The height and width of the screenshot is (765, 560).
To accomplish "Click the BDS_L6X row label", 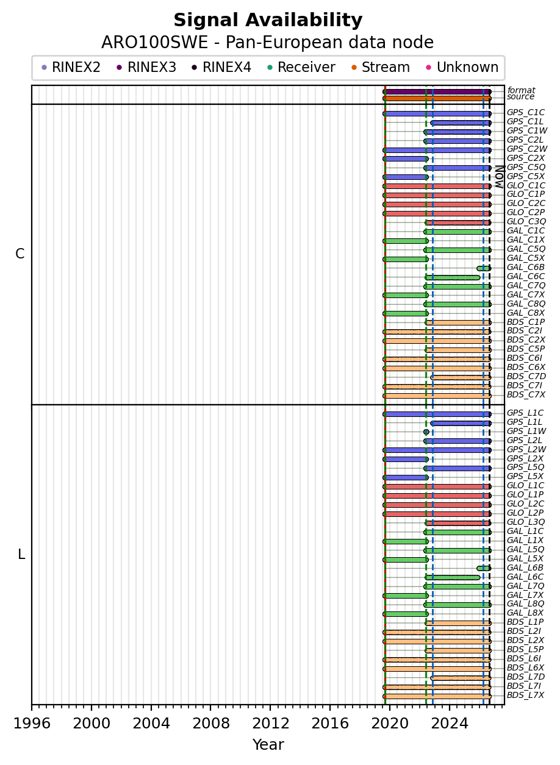I will [x=526, y=667].
